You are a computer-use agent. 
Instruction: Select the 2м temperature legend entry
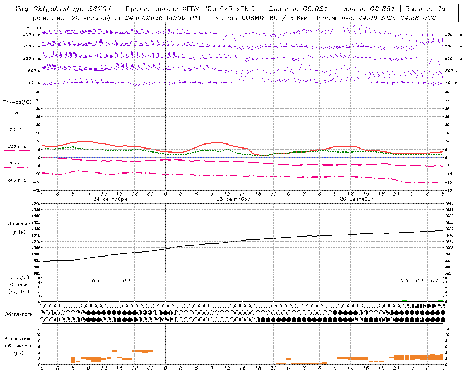click(x=17, y=113)
